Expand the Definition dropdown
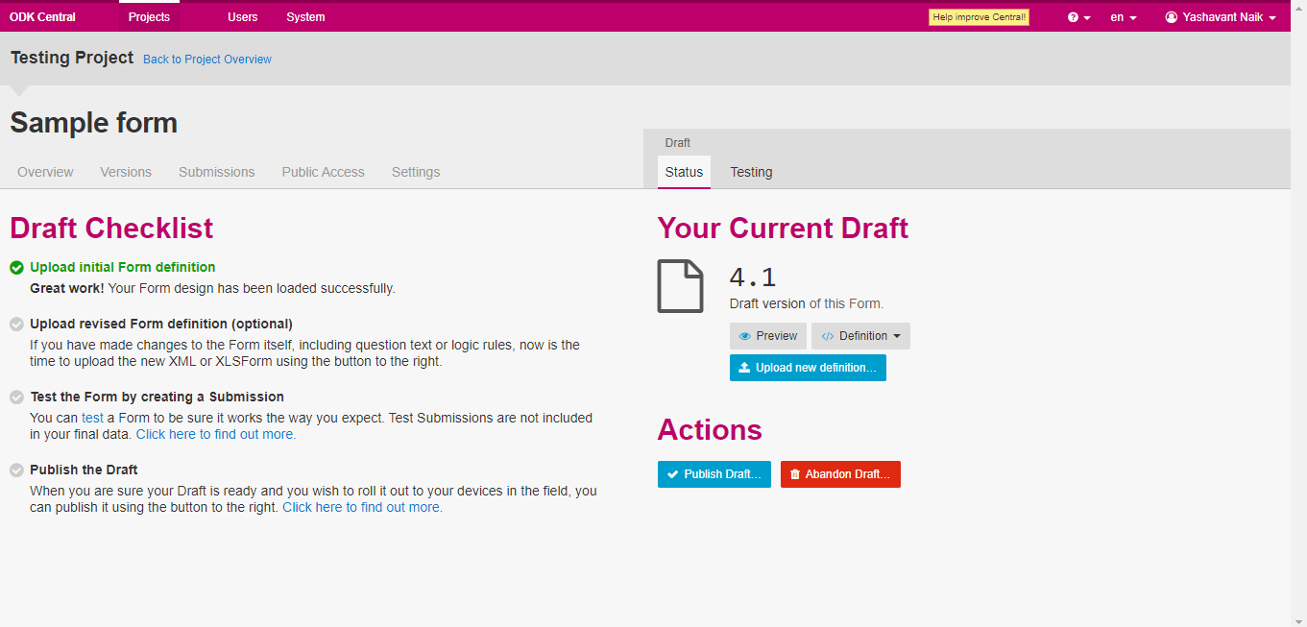 click(x=860, y=336)
